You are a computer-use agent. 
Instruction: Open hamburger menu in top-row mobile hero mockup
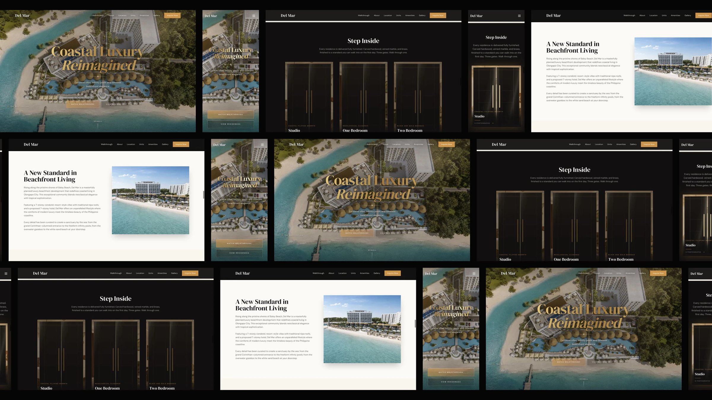click(254, 16)
